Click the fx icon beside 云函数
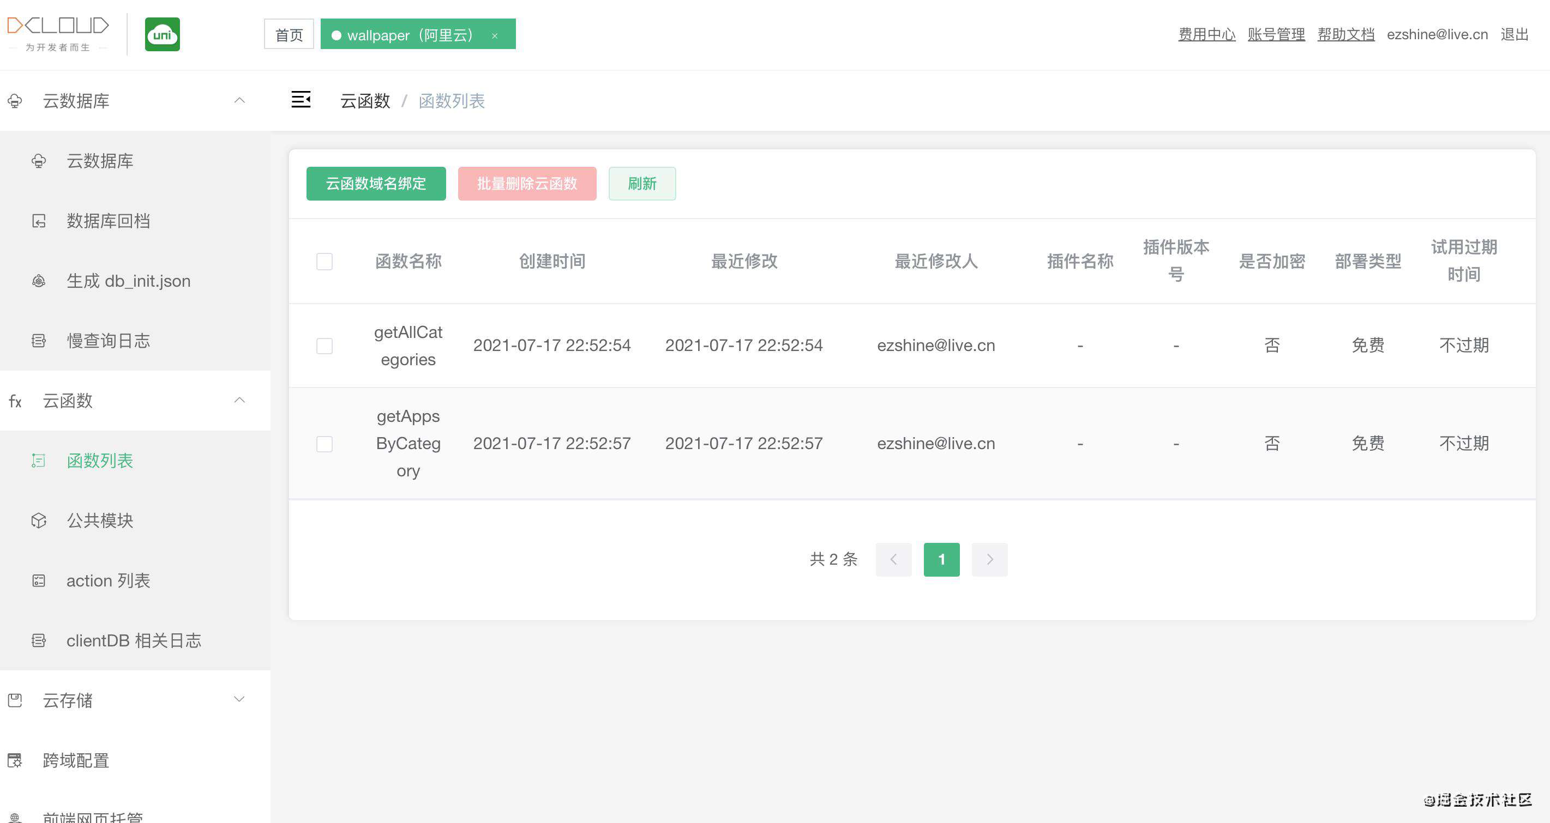This screenshot has width=1550, height=823. tap(15, 401)
